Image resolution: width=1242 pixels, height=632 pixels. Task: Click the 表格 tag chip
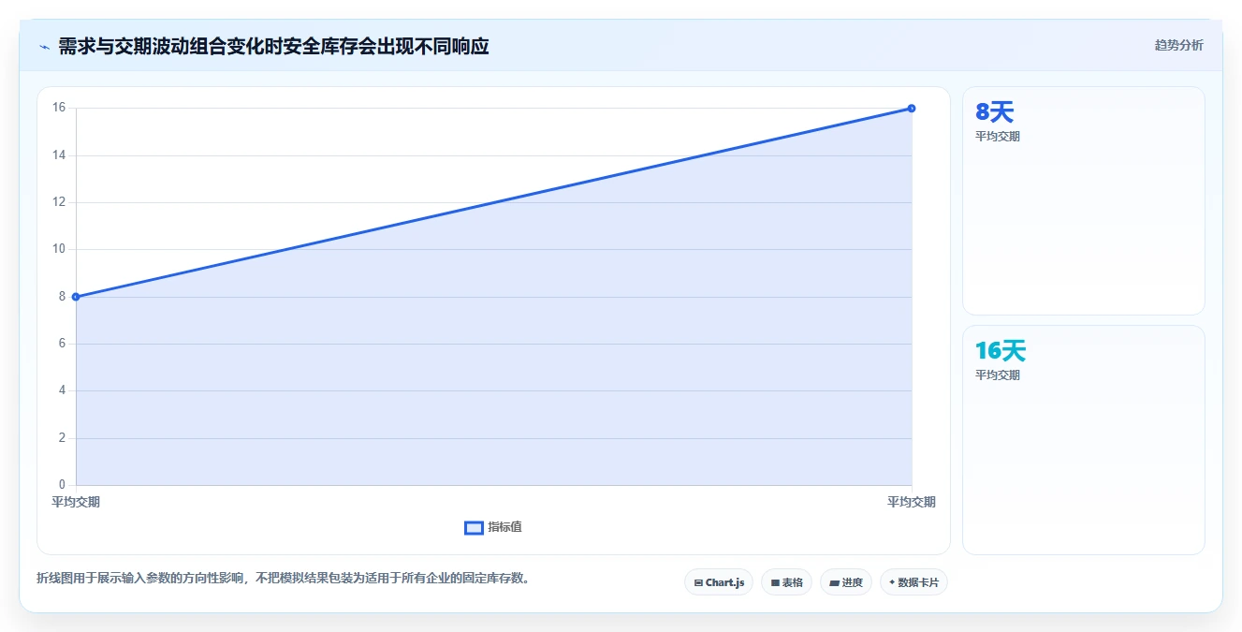(x=786, y=582)
